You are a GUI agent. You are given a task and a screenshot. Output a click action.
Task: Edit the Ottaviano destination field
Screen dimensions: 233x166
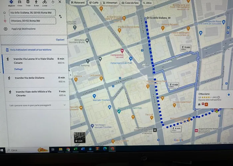click(33, 21)
